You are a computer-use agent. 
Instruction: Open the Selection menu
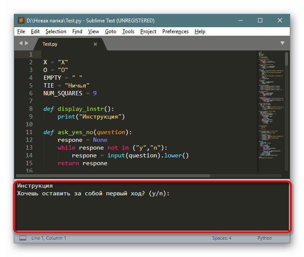(56, 31)
